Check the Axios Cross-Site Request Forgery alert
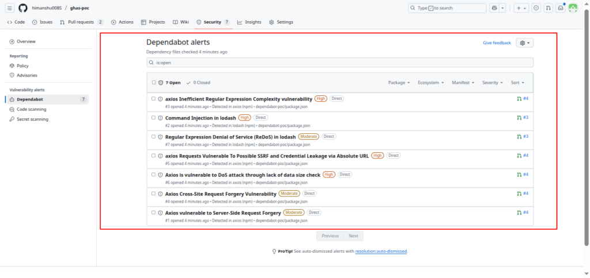The image size is (590, 278). click(154, 194)
